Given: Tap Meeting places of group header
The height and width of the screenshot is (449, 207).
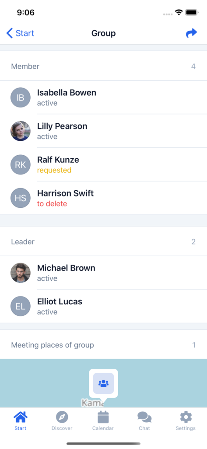Looking at the screenshot, I should click(x=103, y=345).
